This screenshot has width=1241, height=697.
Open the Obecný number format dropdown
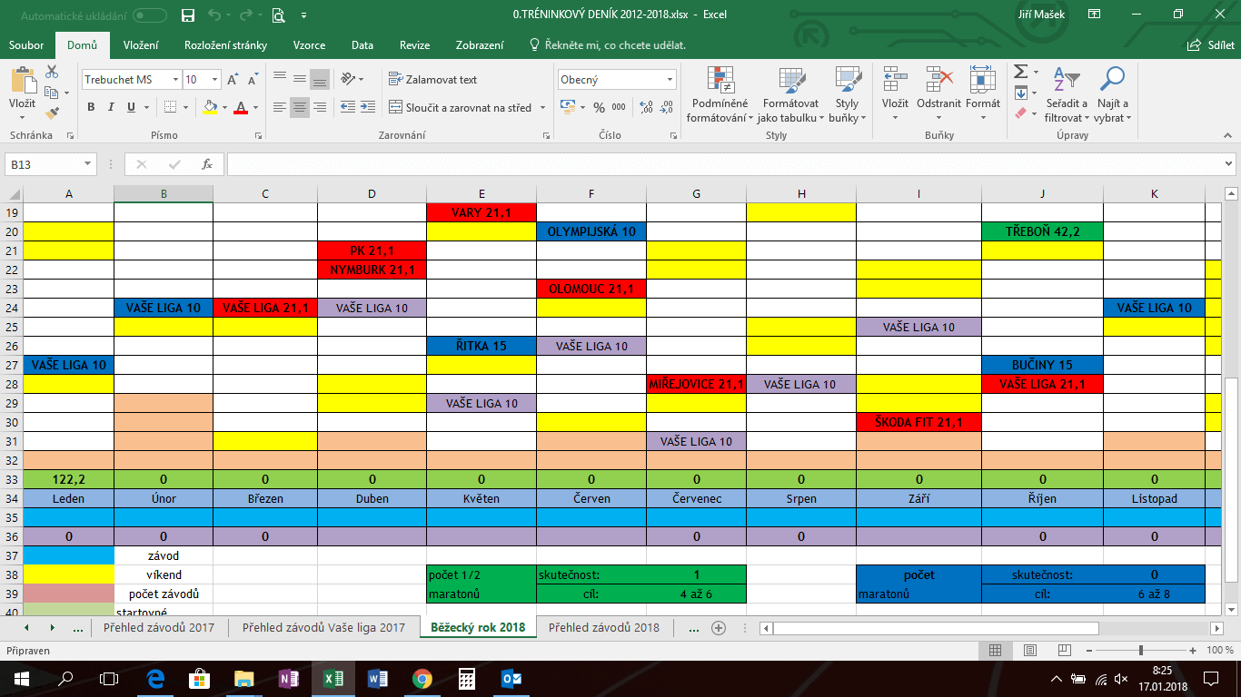670,80
